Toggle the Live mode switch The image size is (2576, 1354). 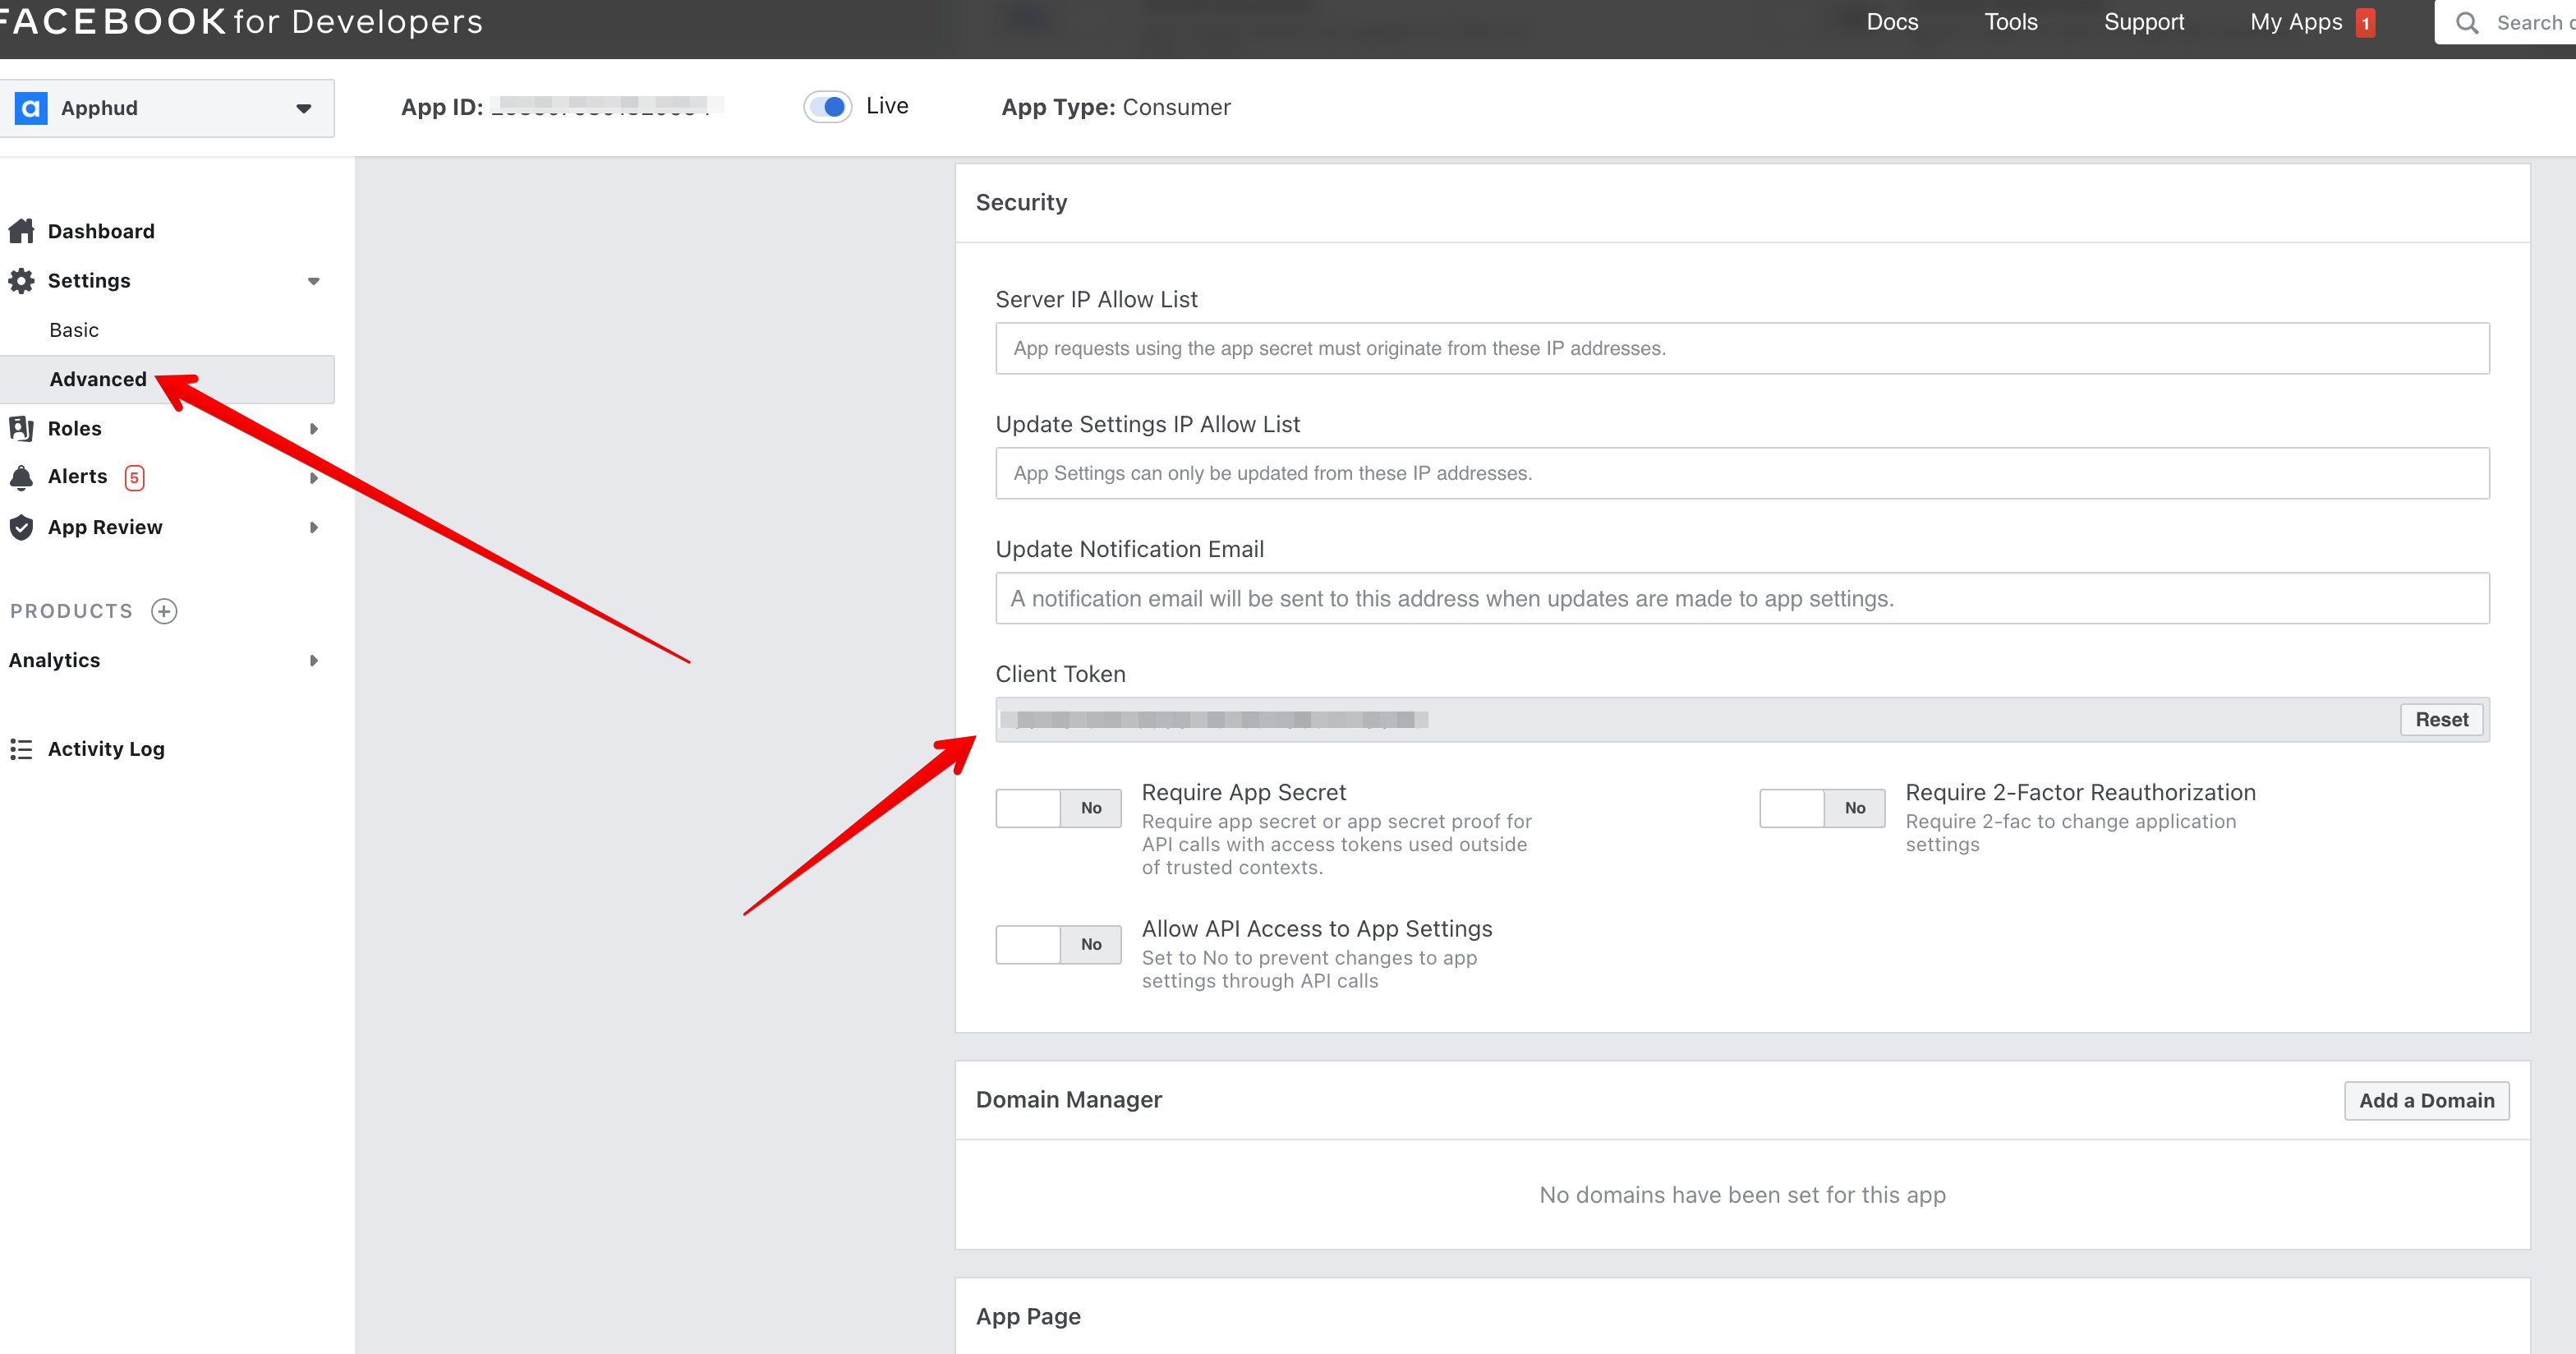(828, 107)
